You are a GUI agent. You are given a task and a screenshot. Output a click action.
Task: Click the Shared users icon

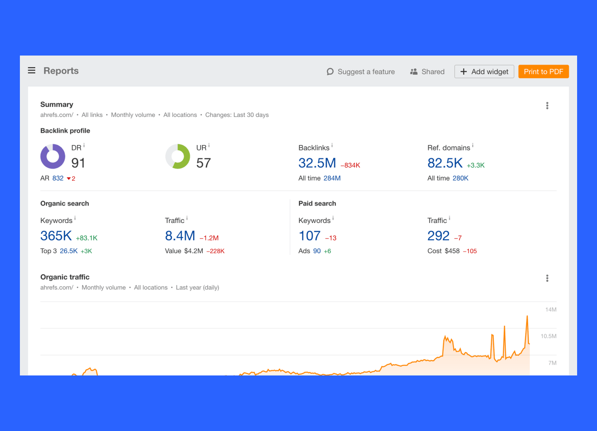(x=414, y=71)
